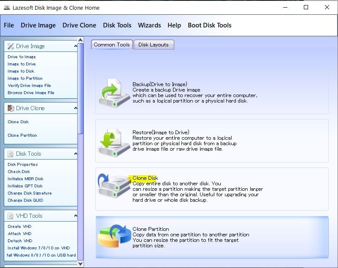Click the Disk Tools panel header icon
This screenshot has height=268, width=338.
click(x=11, y=154)
